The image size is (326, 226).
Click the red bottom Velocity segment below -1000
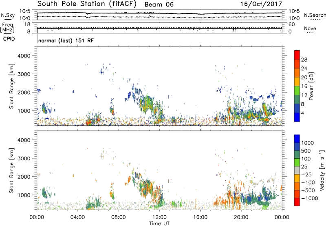click(297, 202)
